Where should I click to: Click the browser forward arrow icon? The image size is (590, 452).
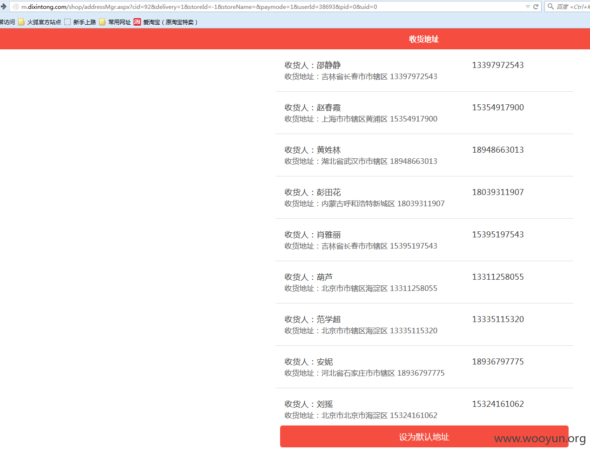[3, 7]
